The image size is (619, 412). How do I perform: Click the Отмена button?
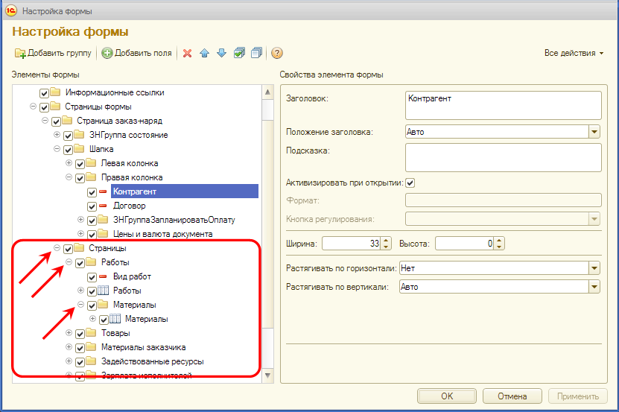(512, 396)
